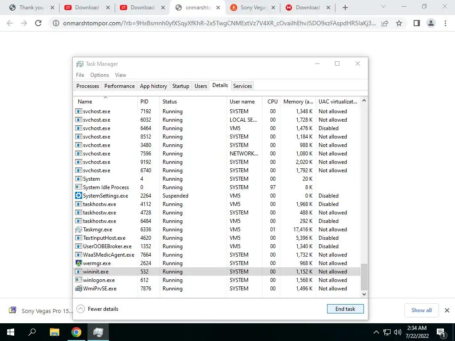The image size is (455, 341).
Task: Click the process list scrollbar thumb
Action: coord(364,277)
